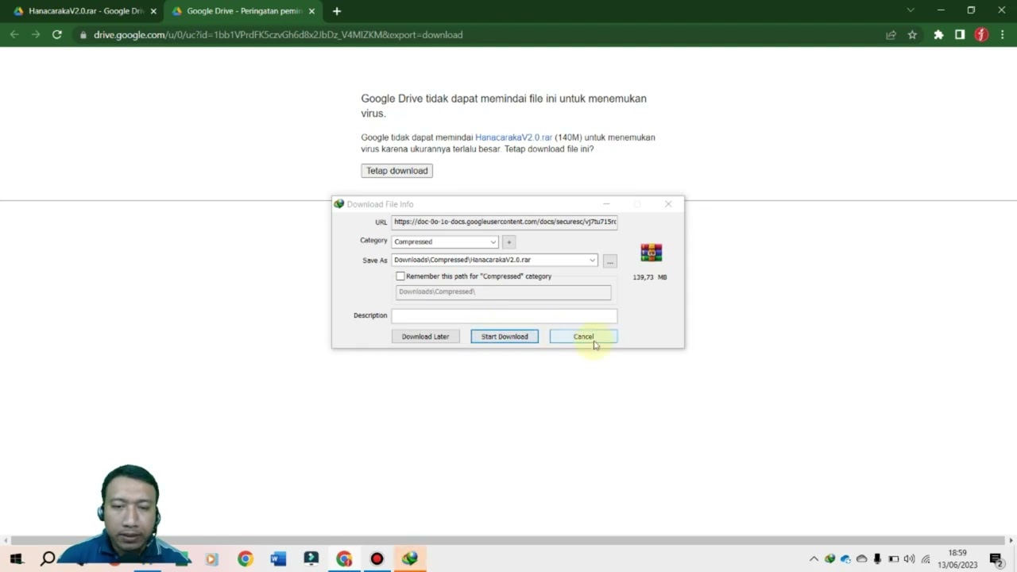Viewport: 1017px width, 572px height.
Task: Open the HanacarakaV2.0.rar link
Action: [513, 137]
